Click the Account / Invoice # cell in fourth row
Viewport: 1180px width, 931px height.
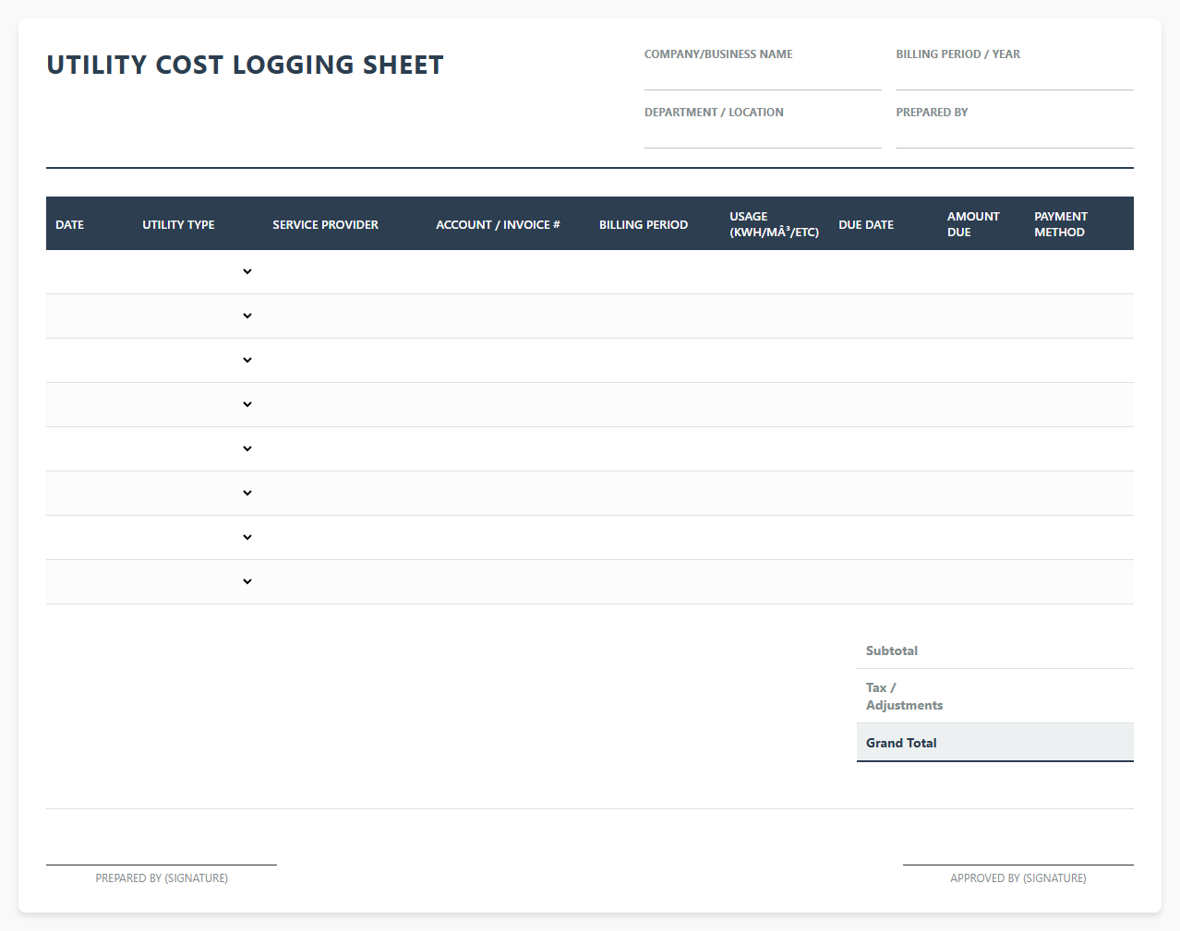click(x=509, y=404)
